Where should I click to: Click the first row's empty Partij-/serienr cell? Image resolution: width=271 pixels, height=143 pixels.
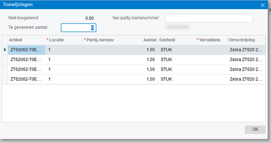coord(101,50)
